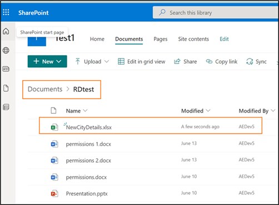Open My sites globe icon in sidebar
Screen dimensions: 279x205
(x=6, y=50)
